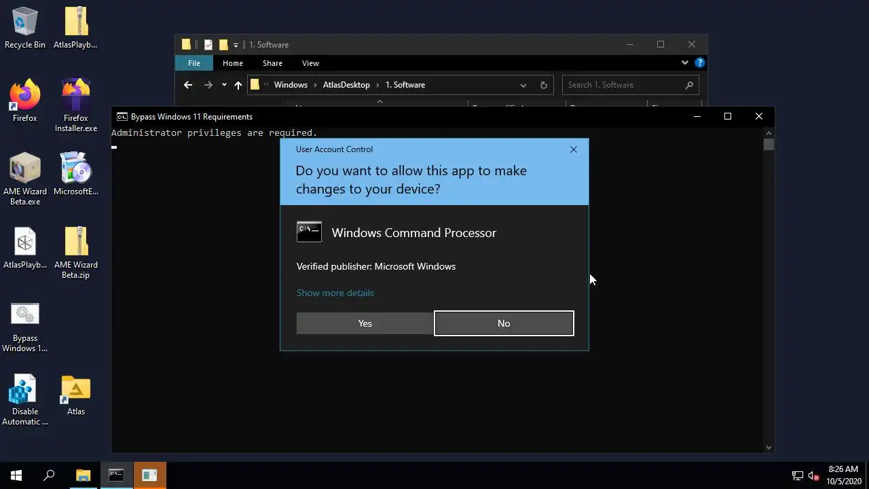The height and width of the screenshot is (489, 869).
Task: Open the File tab in Explorer
Action: pyautogui.click(x=194, y=63)
